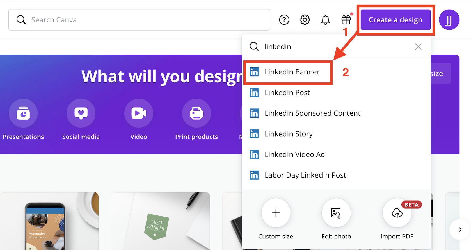The width and height of the screenshot is (471, 250).
Task: Click the Import PDF cloud upload icon
Action: tap(397, 213)
